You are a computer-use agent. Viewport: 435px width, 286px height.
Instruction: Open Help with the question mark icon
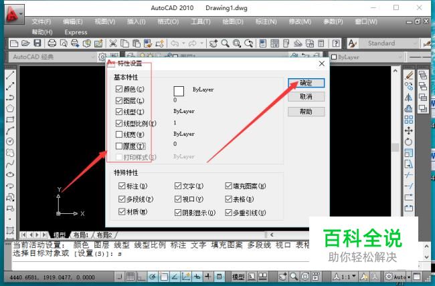(x=336, y=43)
